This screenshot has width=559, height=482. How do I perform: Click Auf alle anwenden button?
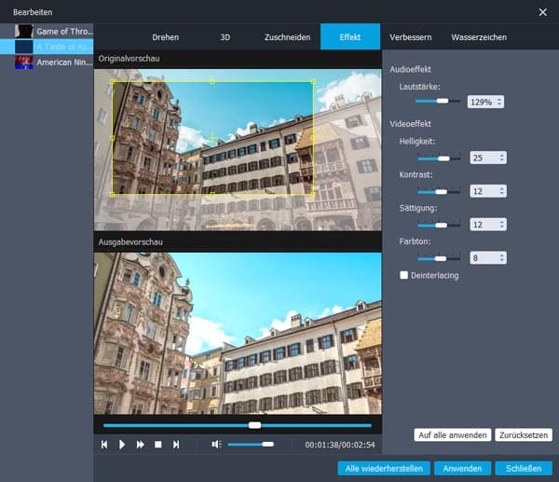[x=452, y=435]
